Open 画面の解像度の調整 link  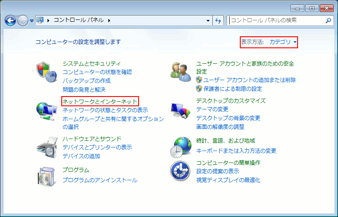click(220, 127)
